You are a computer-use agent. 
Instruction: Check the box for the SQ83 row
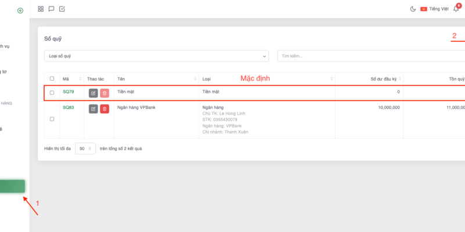pos(52,119)
